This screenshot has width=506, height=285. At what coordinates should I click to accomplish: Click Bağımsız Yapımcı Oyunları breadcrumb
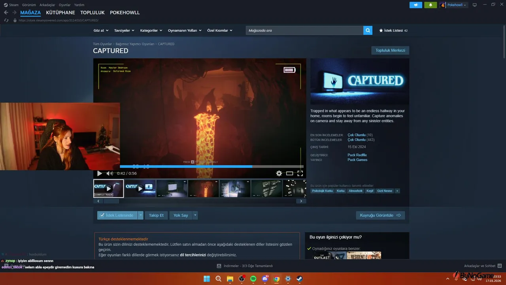[135, 44]
